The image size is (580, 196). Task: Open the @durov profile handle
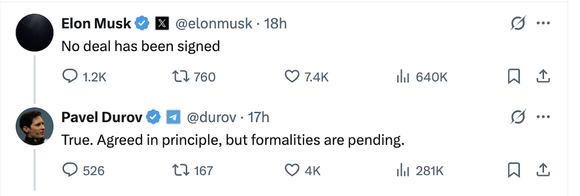pyautogui.click(x=211, y=117)
